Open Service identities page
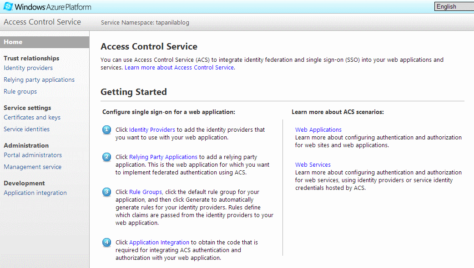Screen dimensions: 474x268 coord(26,129)
